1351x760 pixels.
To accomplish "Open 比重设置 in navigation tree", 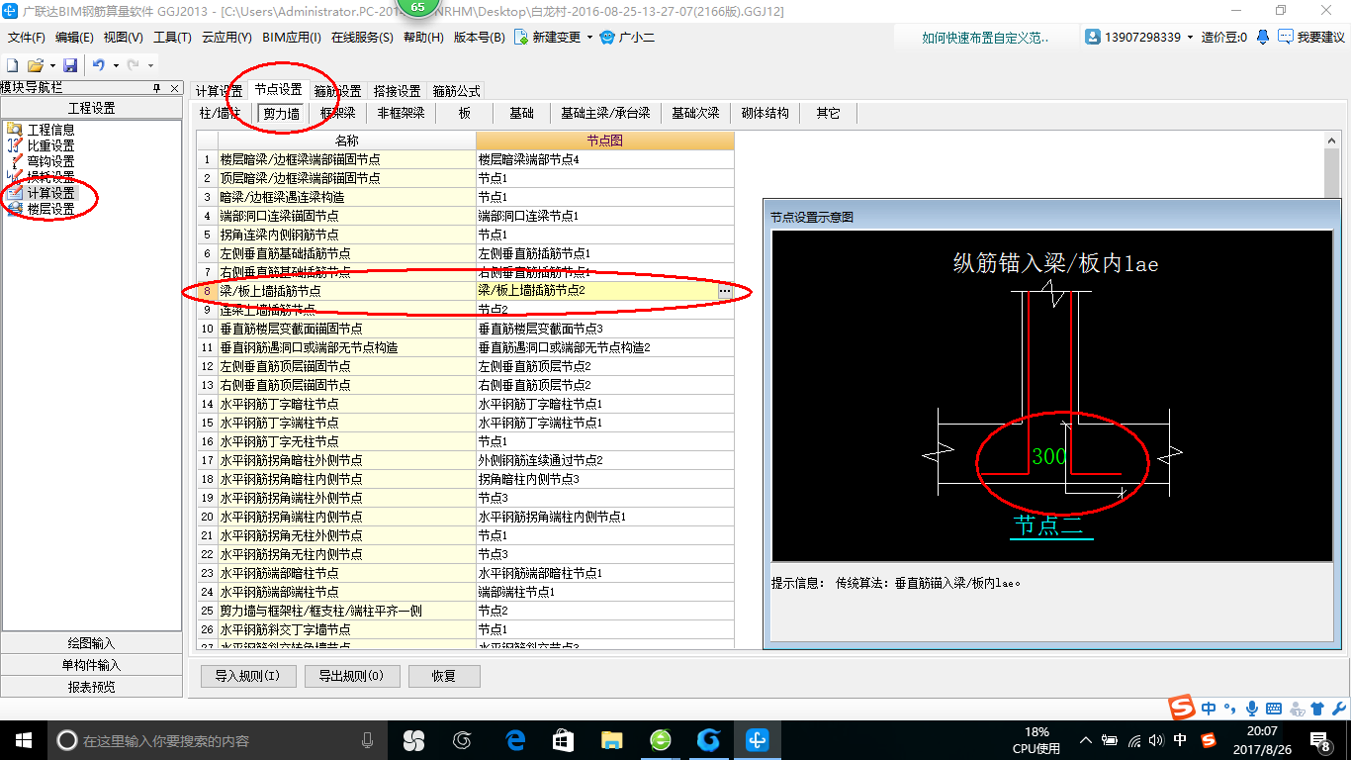I will pyautogui.click(x=50, y=145).
